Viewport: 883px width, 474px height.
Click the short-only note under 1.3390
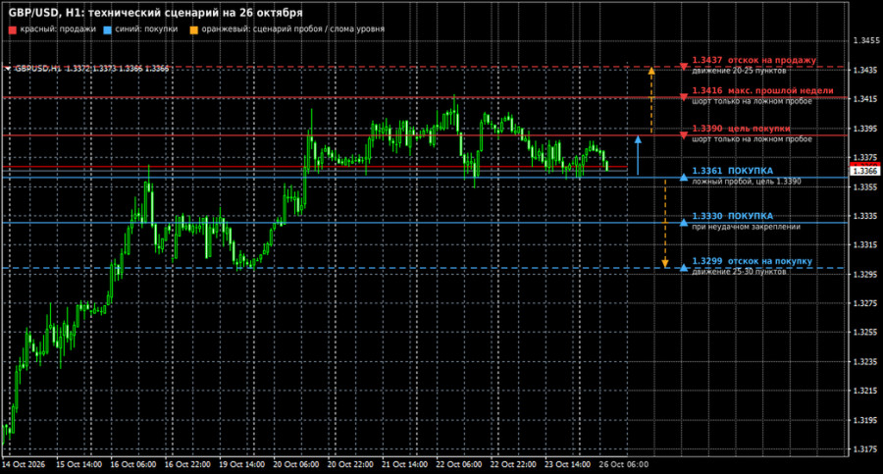752,139
